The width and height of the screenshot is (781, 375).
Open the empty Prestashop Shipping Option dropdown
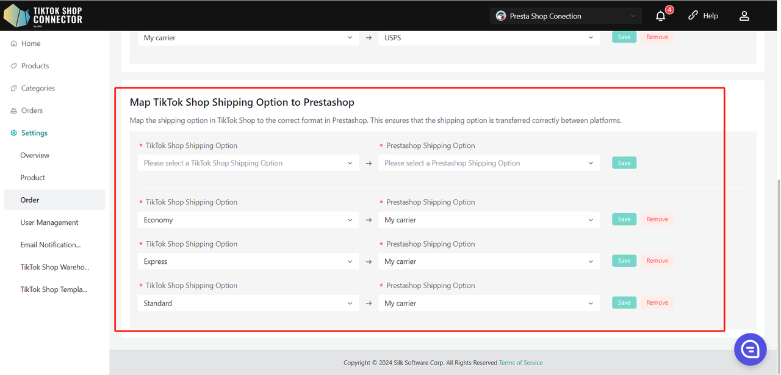point(489,163)
